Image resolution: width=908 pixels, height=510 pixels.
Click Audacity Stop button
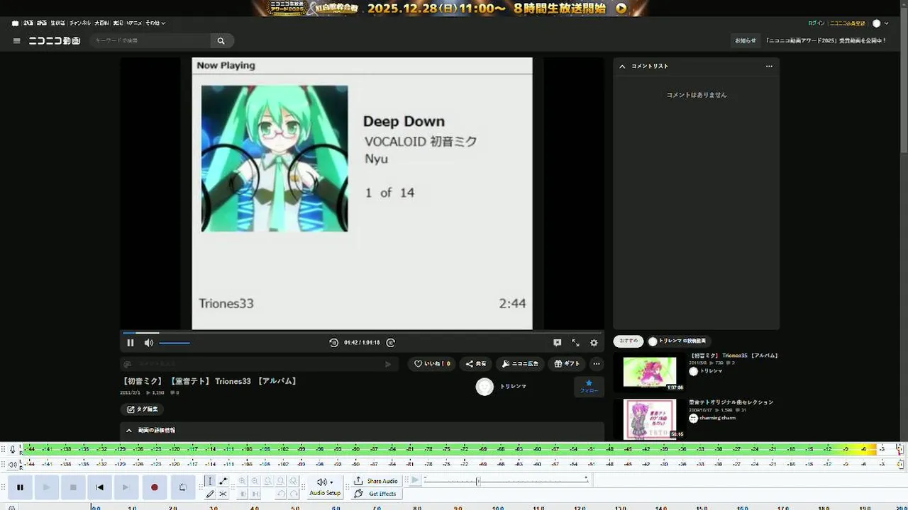click(73, 487)
